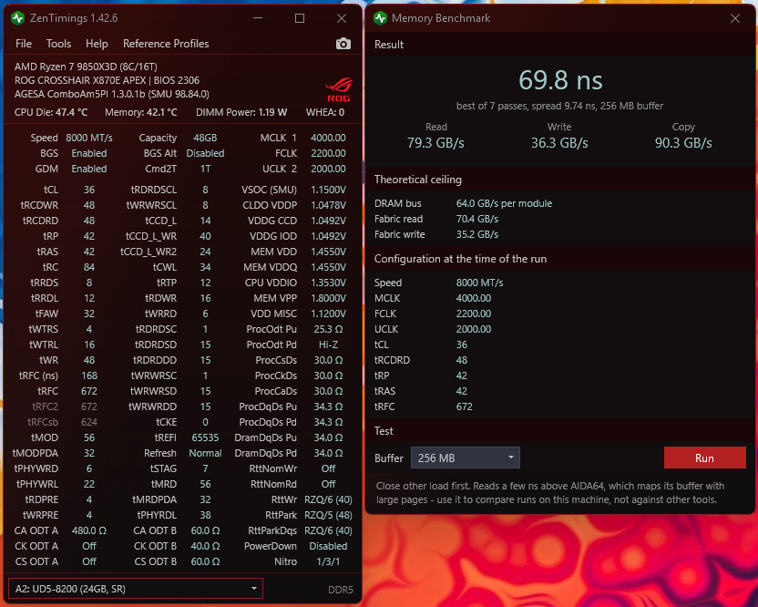Click the Cmd2T 1T value
This screenshot has width=758, height=607.
coord(205,169)
